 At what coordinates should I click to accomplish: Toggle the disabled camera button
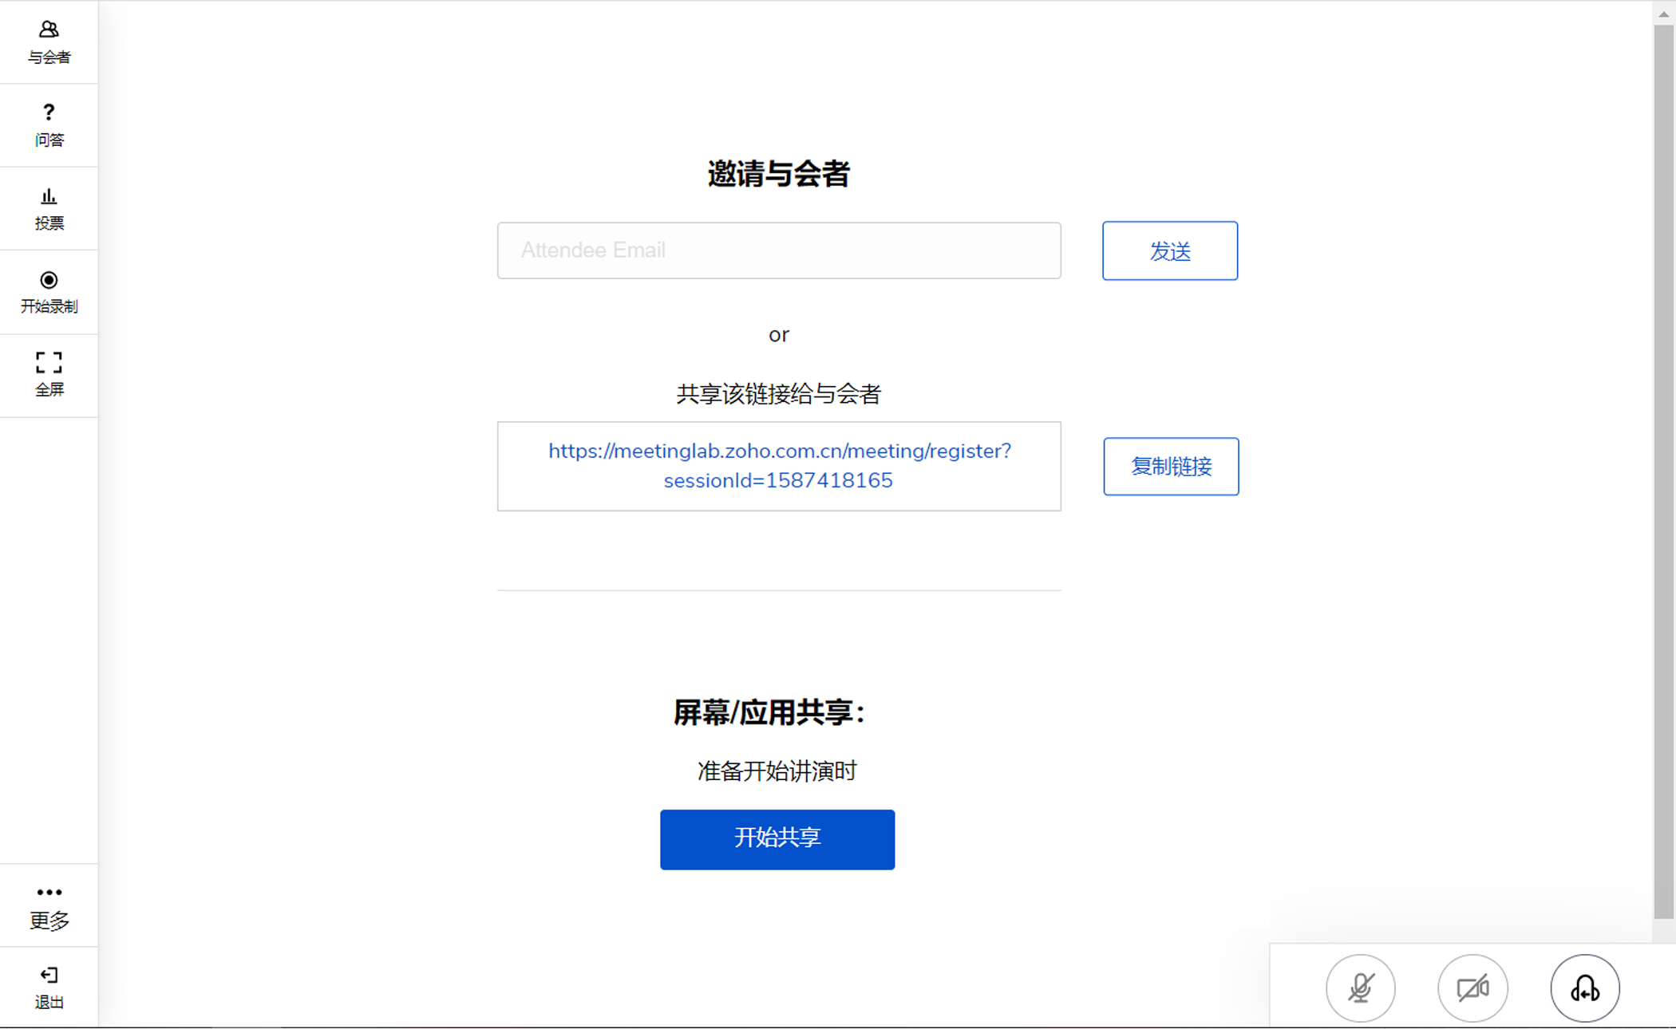pos(1472,988)
